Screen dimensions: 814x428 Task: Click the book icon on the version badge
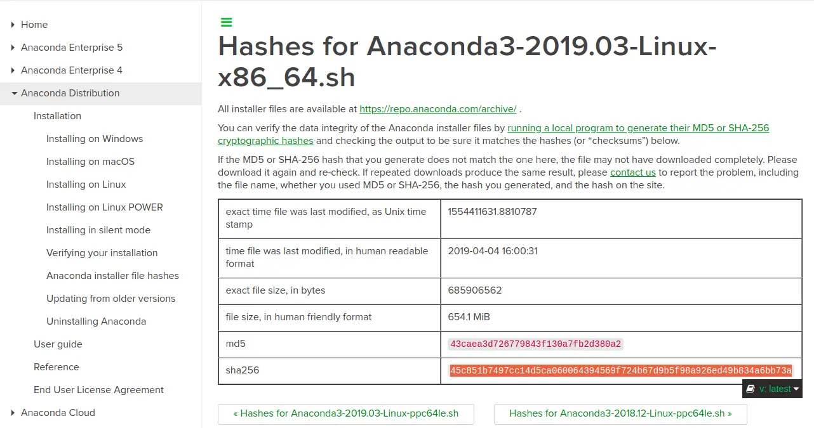click(751, 389)
